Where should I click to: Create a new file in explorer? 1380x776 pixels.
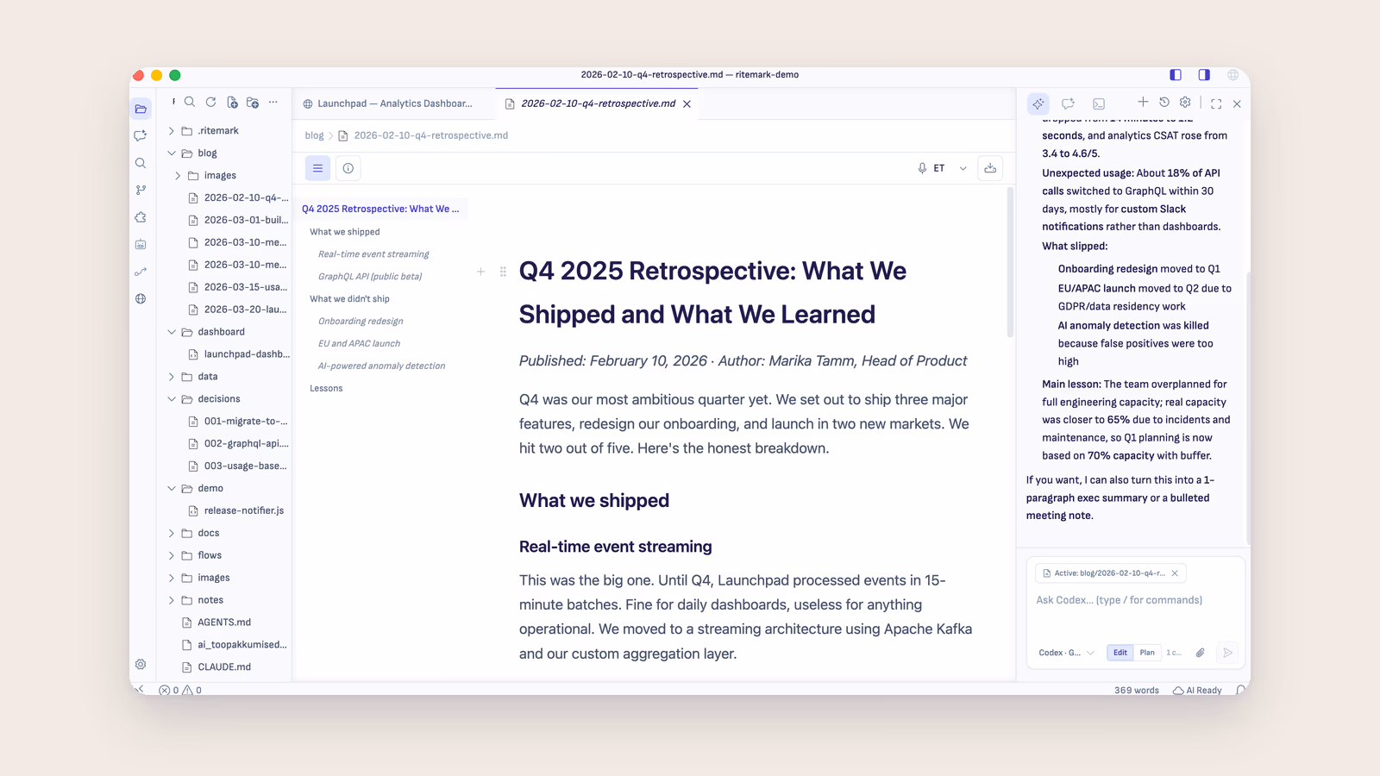(x=232, y=102)
